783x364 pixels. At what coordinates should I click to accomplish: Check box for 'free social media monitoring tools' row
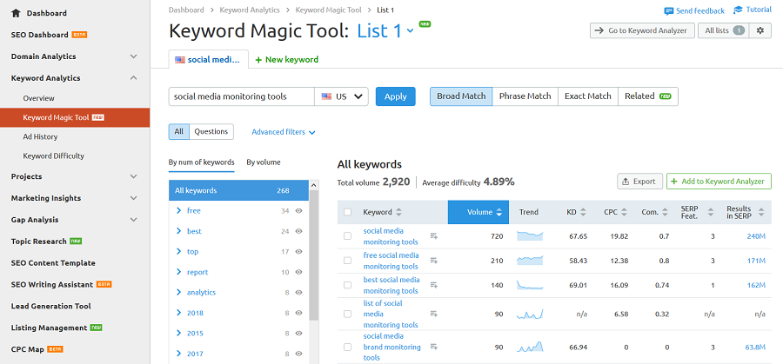347,261
